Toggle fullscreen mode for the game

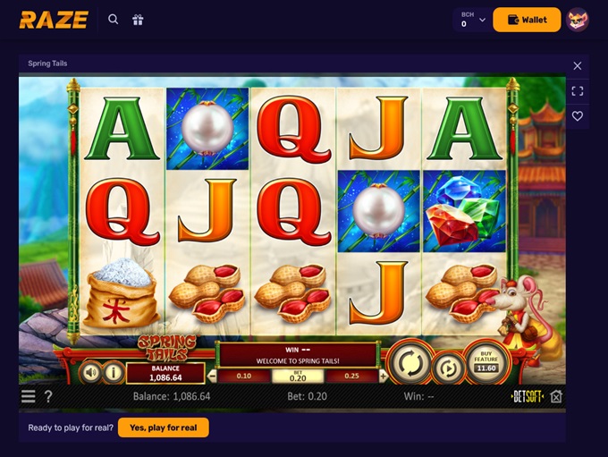click(577, 91)
